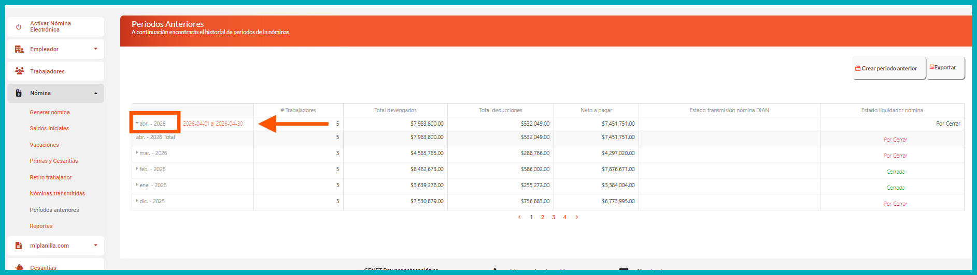
Task: Click Por Cerrar status in dic. - 2025 row
Action: tap(896, 204)
